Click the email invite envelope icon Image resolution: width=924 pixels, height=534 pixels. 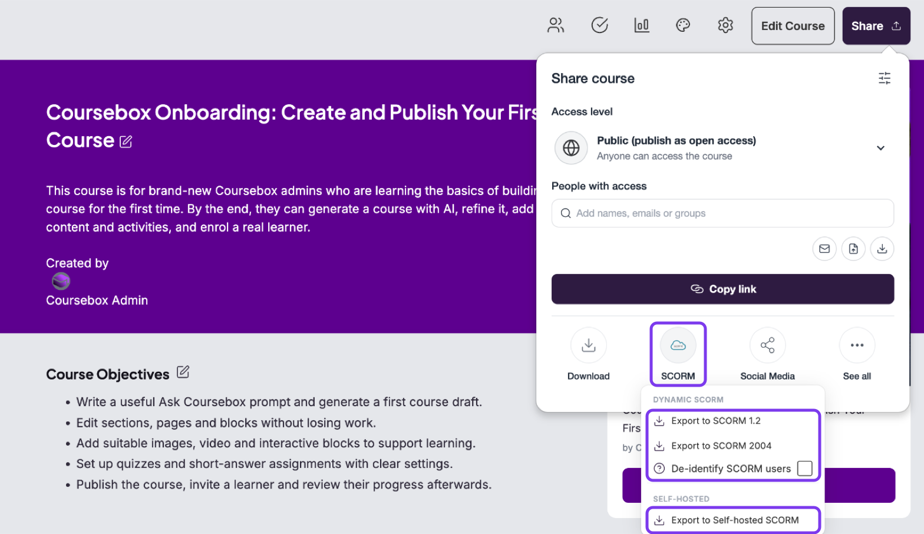824,249
